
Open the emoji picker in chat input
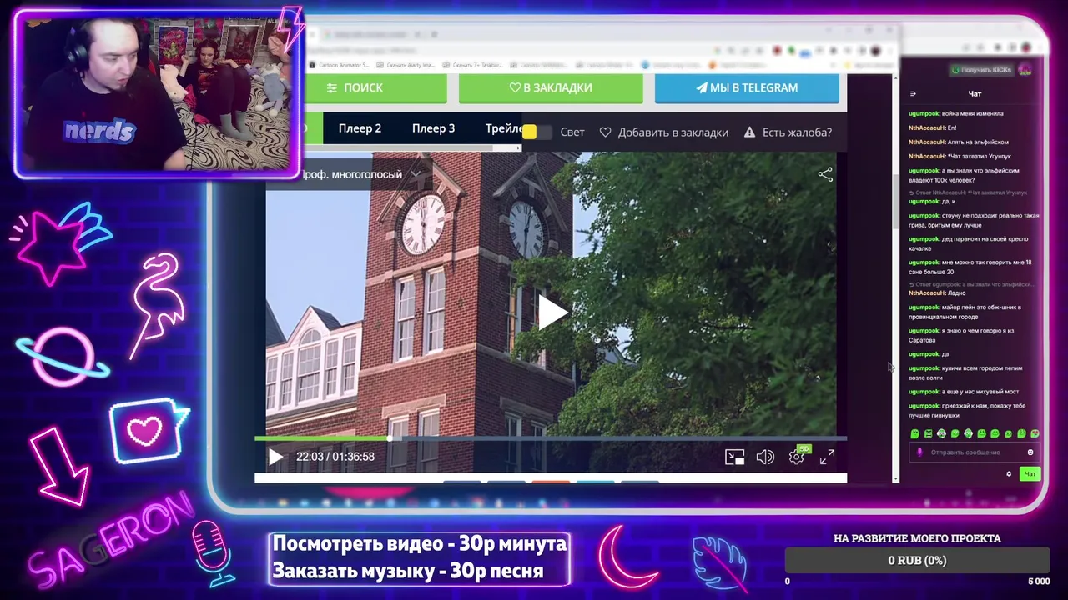pos(1030,452)
